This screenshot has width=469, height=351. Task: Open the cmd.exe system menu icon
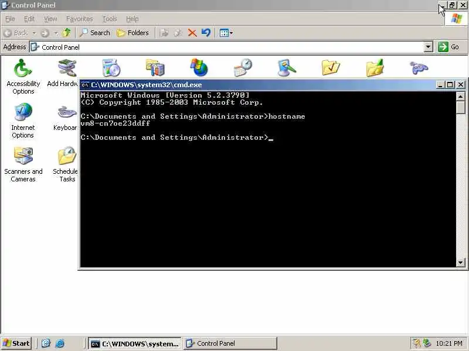coord(84,85)
